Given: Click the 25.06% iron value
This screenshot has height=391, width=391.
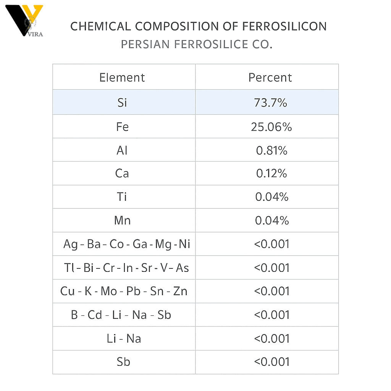Looking at the screenshot, I should (x=271, y=127).
